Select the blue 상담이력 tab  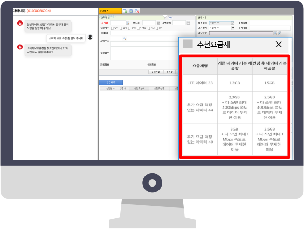click(x=111, y=82)
